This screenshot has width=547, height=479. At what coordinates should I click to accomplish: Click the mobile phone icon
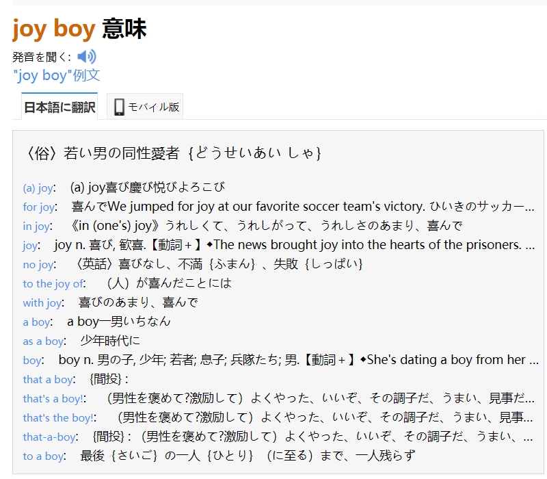tap(119, 107)
